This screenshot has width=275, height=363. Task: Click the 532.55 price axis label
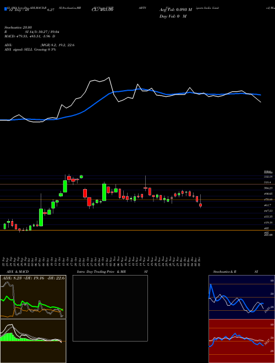tap(268, 177)
